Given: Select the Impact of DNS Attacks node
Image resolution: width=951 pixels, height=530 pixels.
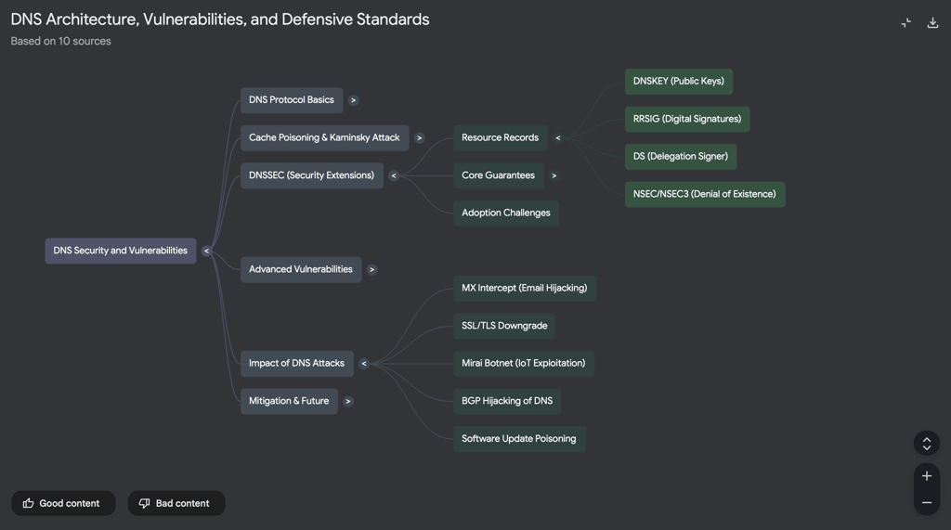Looking at the screenshot, I should point(296,363).
